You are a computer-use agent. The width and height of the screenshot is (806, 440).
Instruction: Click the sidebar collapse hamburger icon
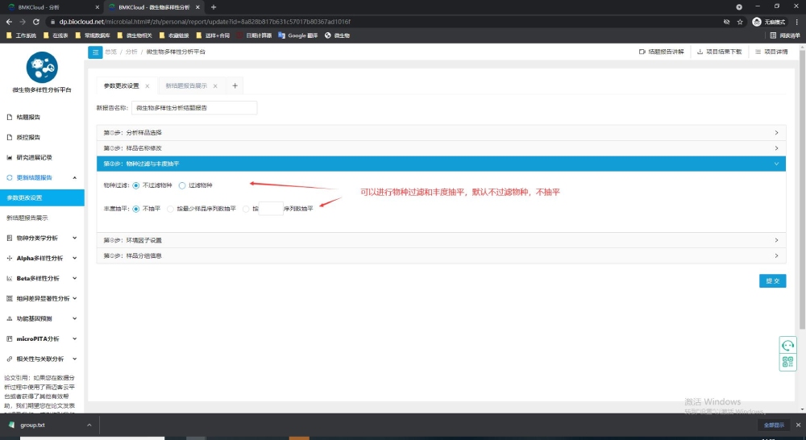pos(95,52)
